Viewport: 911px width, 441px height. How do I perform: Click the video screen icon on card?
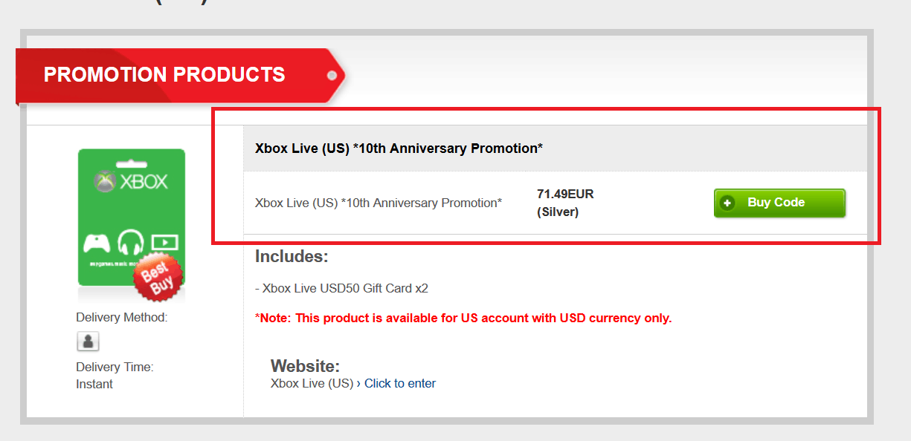pyautogui.click(x=164, y=242)
